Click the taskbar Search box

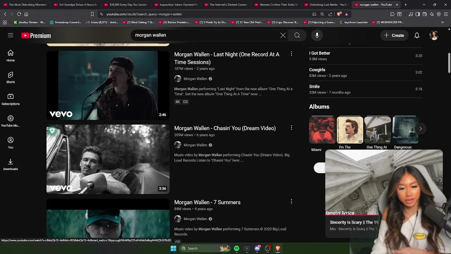click(x=205, y=248)
